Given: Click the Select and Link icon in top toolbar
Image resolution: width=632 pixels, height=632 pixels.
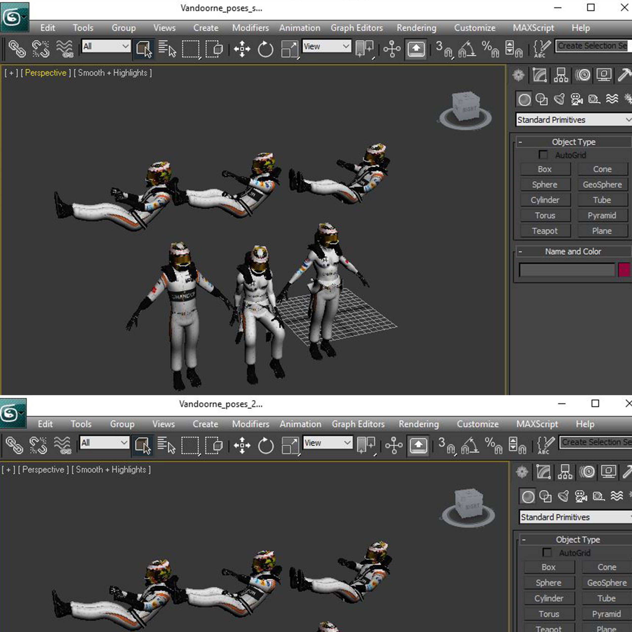Looking at the screenshot, I should tap(17, 49).
